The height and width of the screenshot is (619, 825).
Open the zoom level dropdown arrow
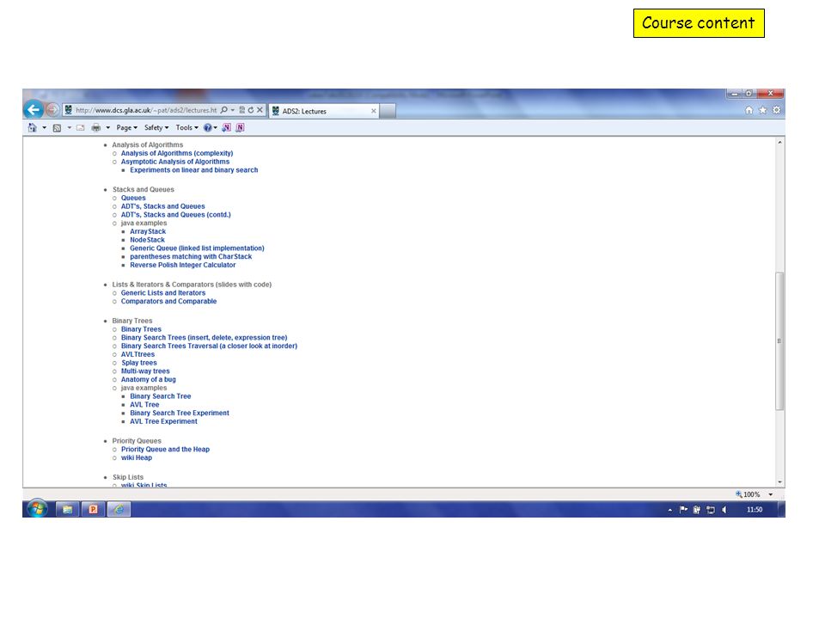tap(770, 494)
